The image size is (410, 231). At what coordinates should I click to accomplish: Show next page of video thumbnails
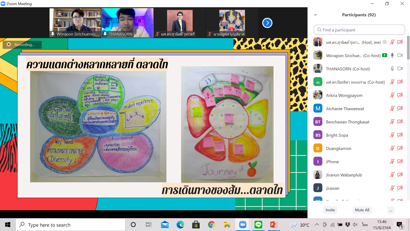click(x=267, y=23)
